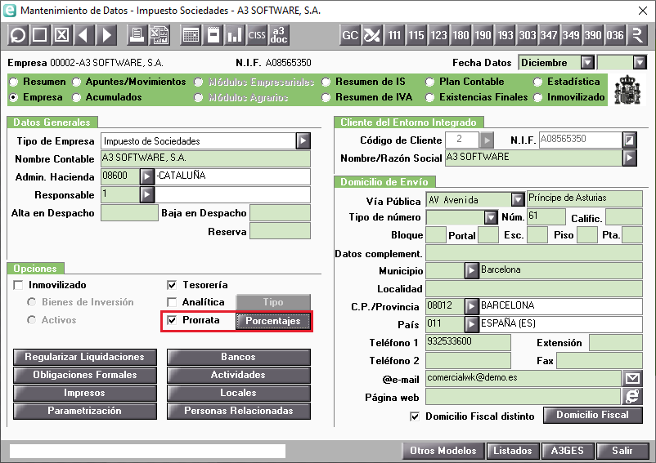Click the envelope icon beside e-mail field
656x463 pixels.
coord(632,379)
